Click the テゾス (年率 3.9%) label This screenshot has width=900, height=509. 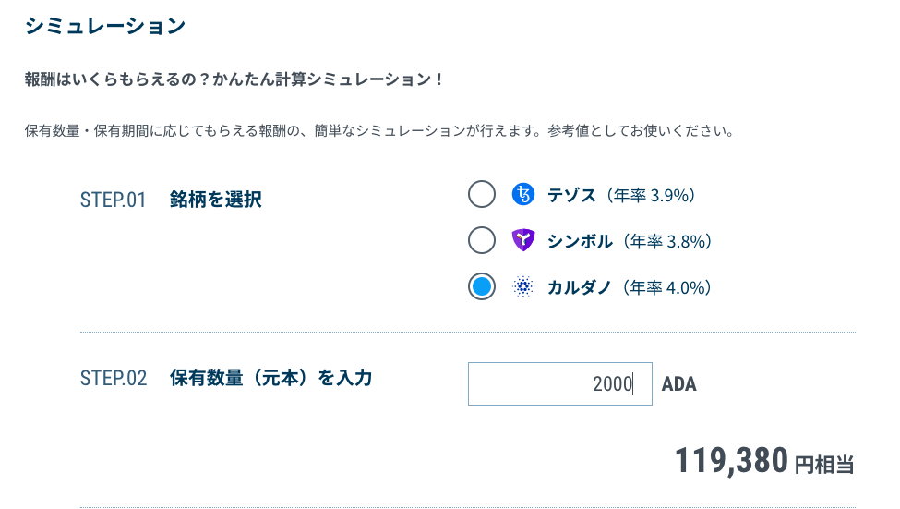point(621,195)
